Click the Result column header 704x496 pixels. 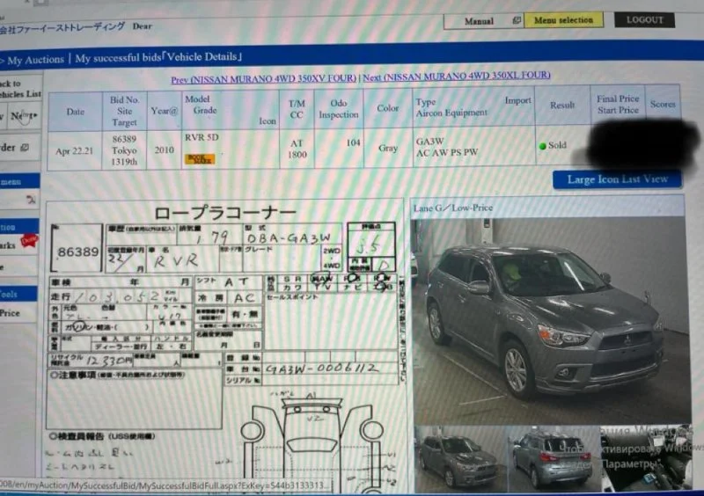[562, 105]
